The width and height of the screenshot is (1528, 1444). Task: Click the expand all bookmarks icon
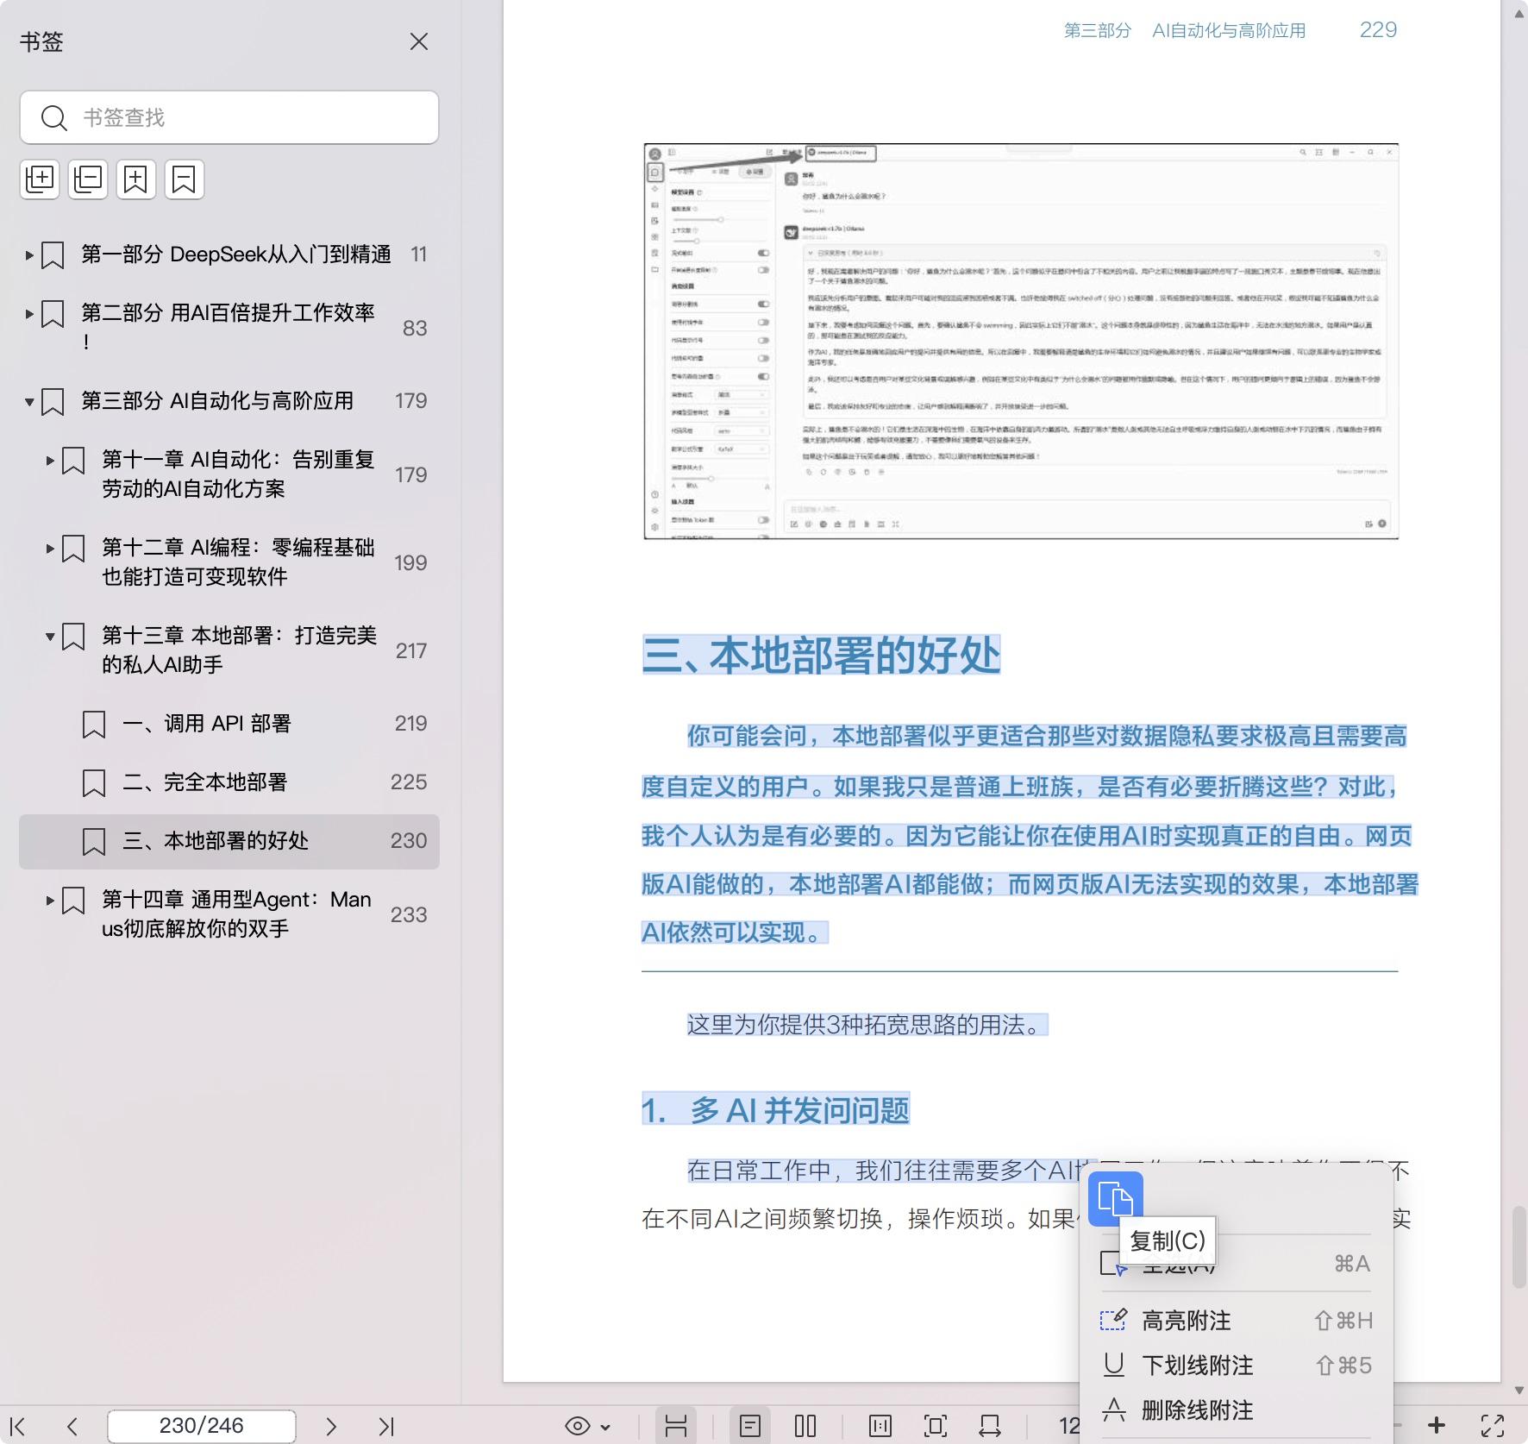(40, 179)
